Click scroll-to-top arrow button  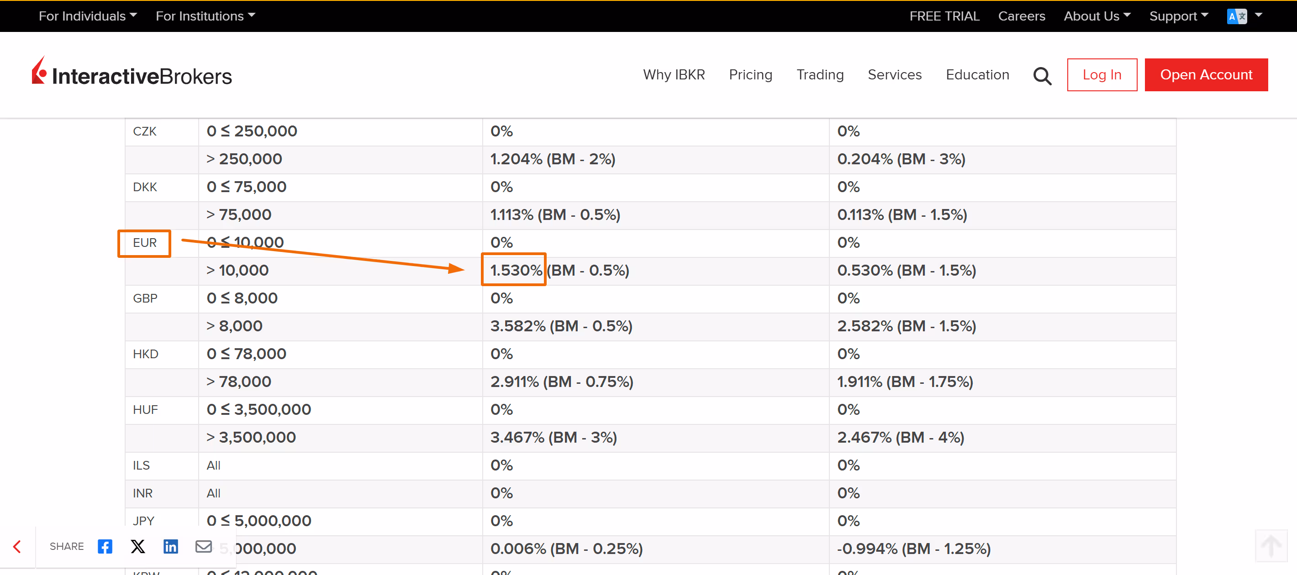[x=1271, y=545]
